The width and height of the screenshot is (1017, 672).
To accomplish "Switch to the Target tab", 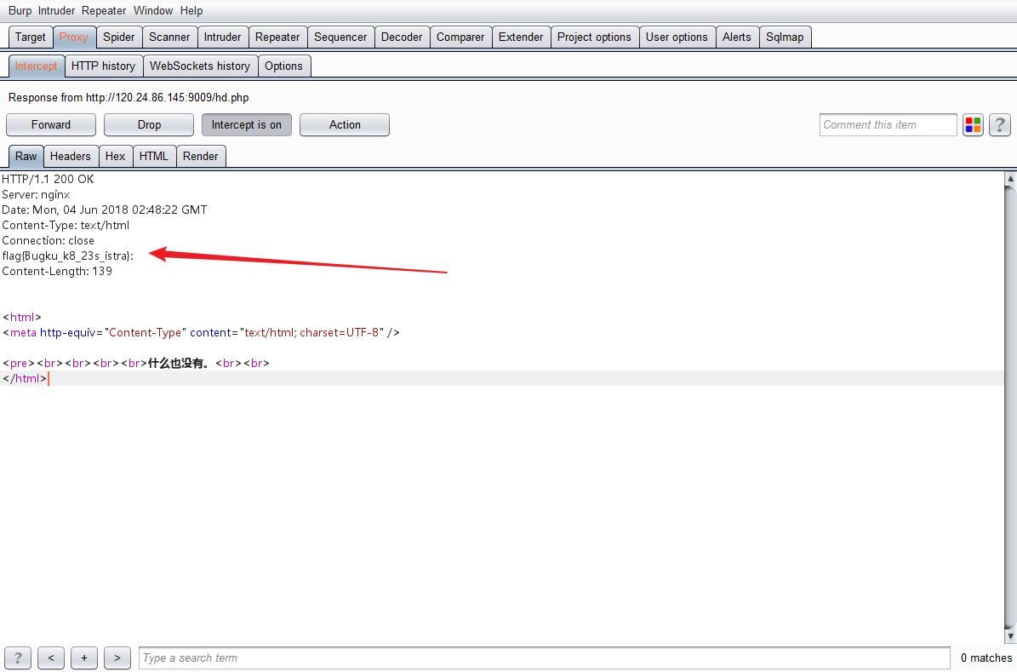I will [31, 37].
